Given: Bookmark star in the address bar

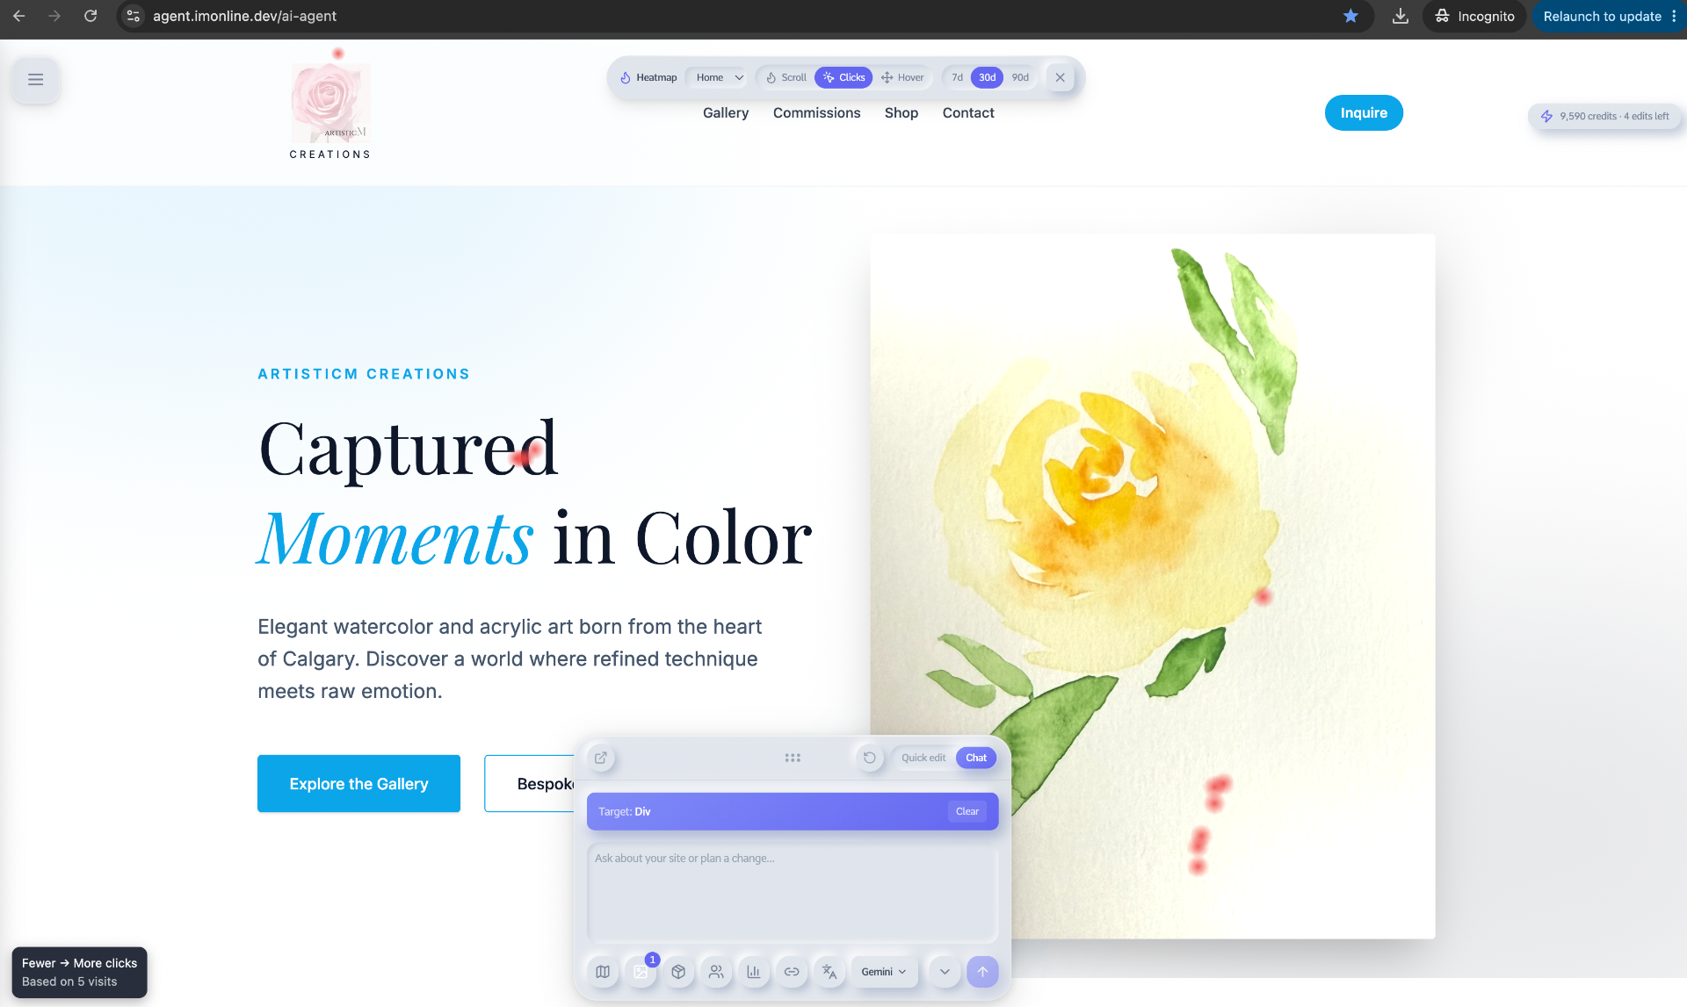Looking at the screenshot, I should [x=1350, y=16].
